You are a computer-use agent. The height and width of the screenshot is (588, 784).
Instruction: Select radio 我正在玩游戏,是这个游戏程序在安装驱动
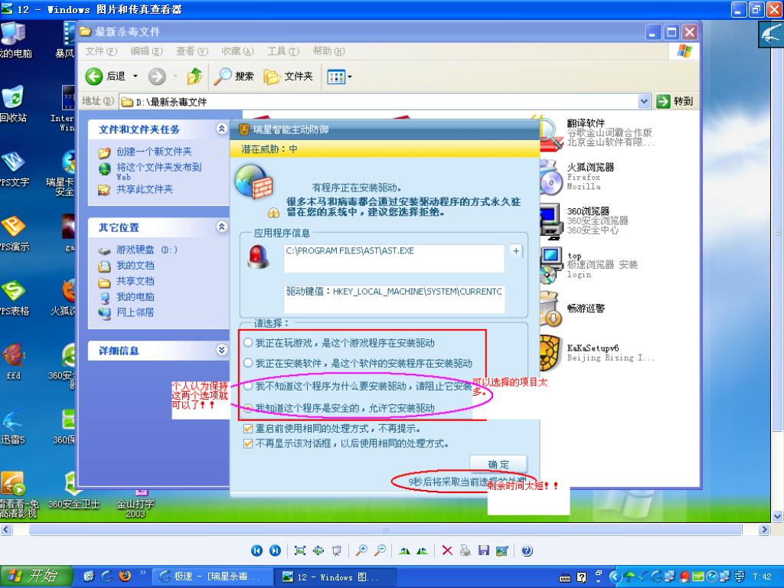click(248, 342)
